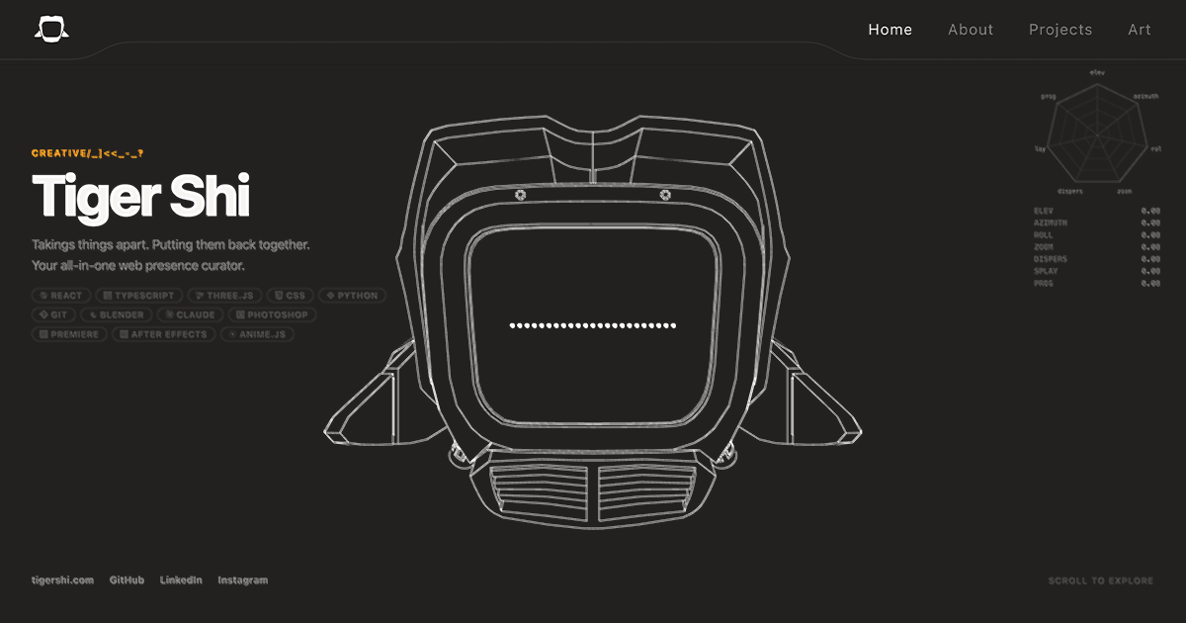
Task: Select the Claude skill tag
Action: pos(191,314)
